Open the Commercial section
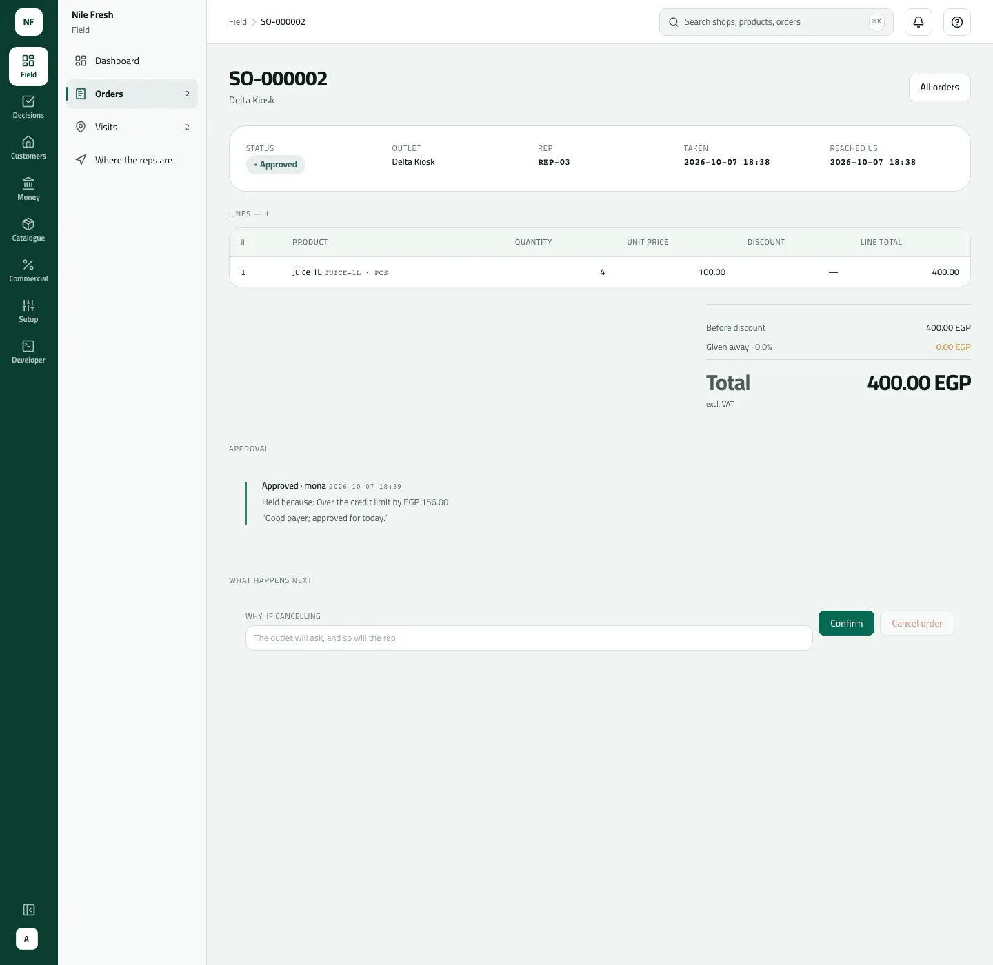 pos(28,270)
